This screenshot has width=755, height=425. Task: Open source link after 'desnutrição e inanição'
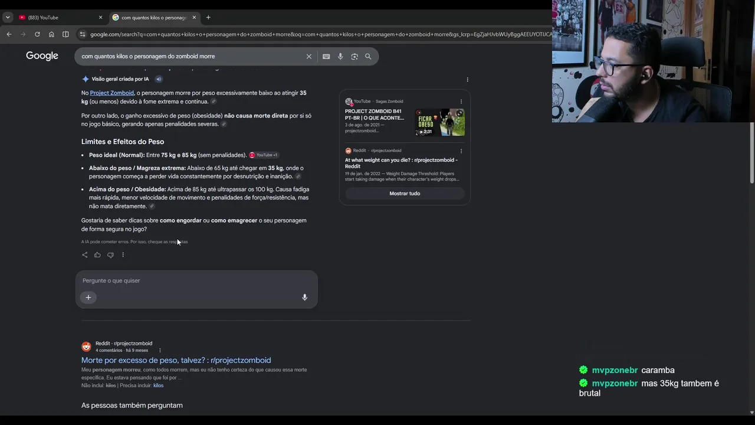coord(298,176)
